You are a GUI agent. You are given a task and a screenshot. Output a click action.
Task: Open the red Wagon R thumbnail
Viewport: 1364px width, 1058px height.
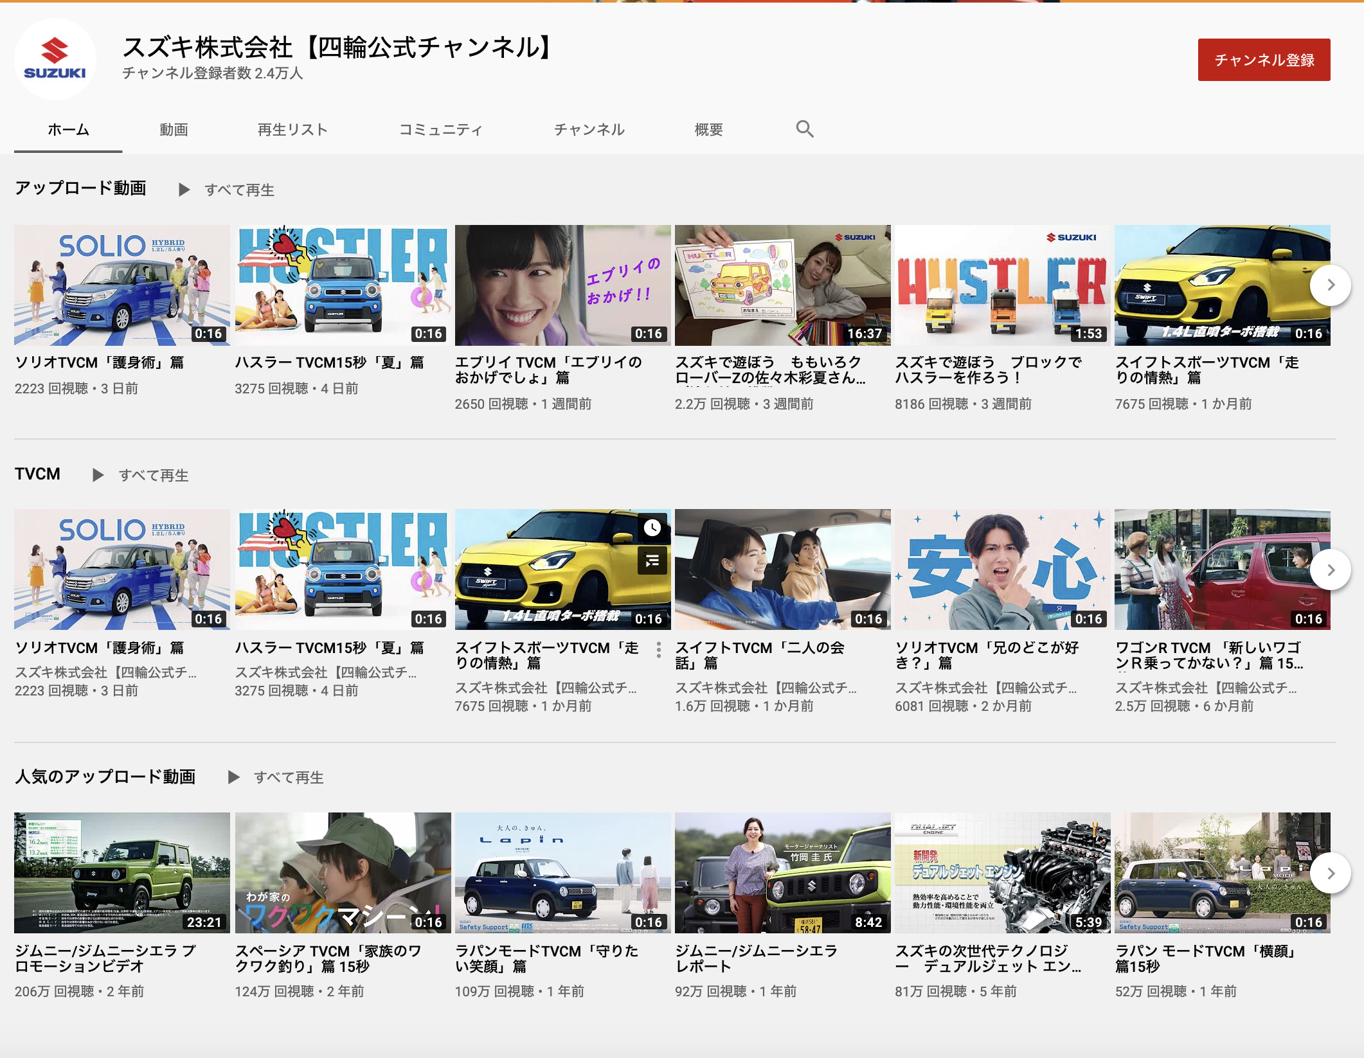point(1223,569)
